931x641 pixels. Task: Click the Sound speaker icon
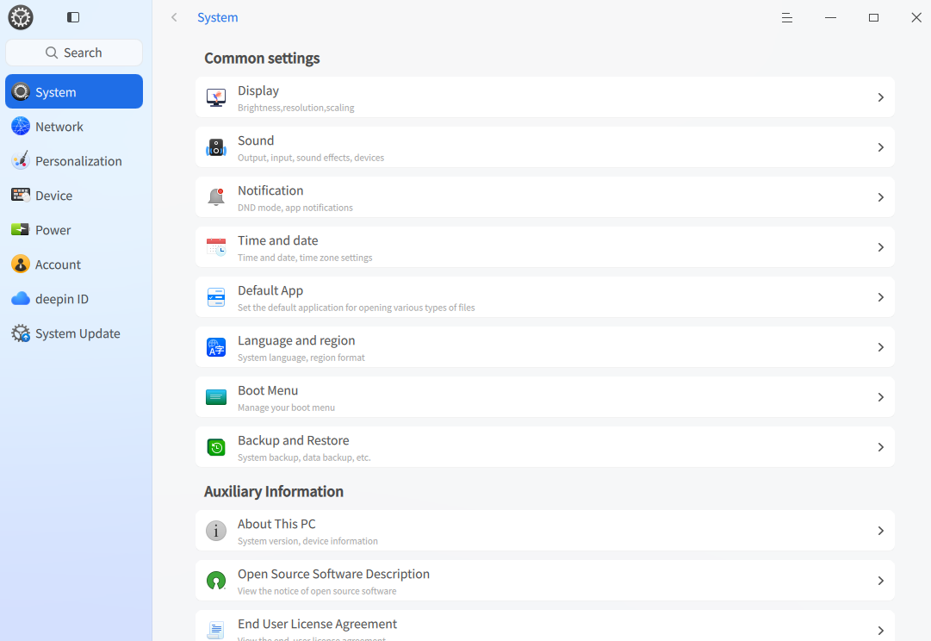[216, 147]
